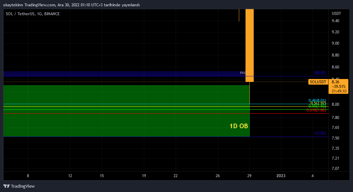
Task: Select the Fibonacci level label 0(8.45)
Action: (320, 73)
